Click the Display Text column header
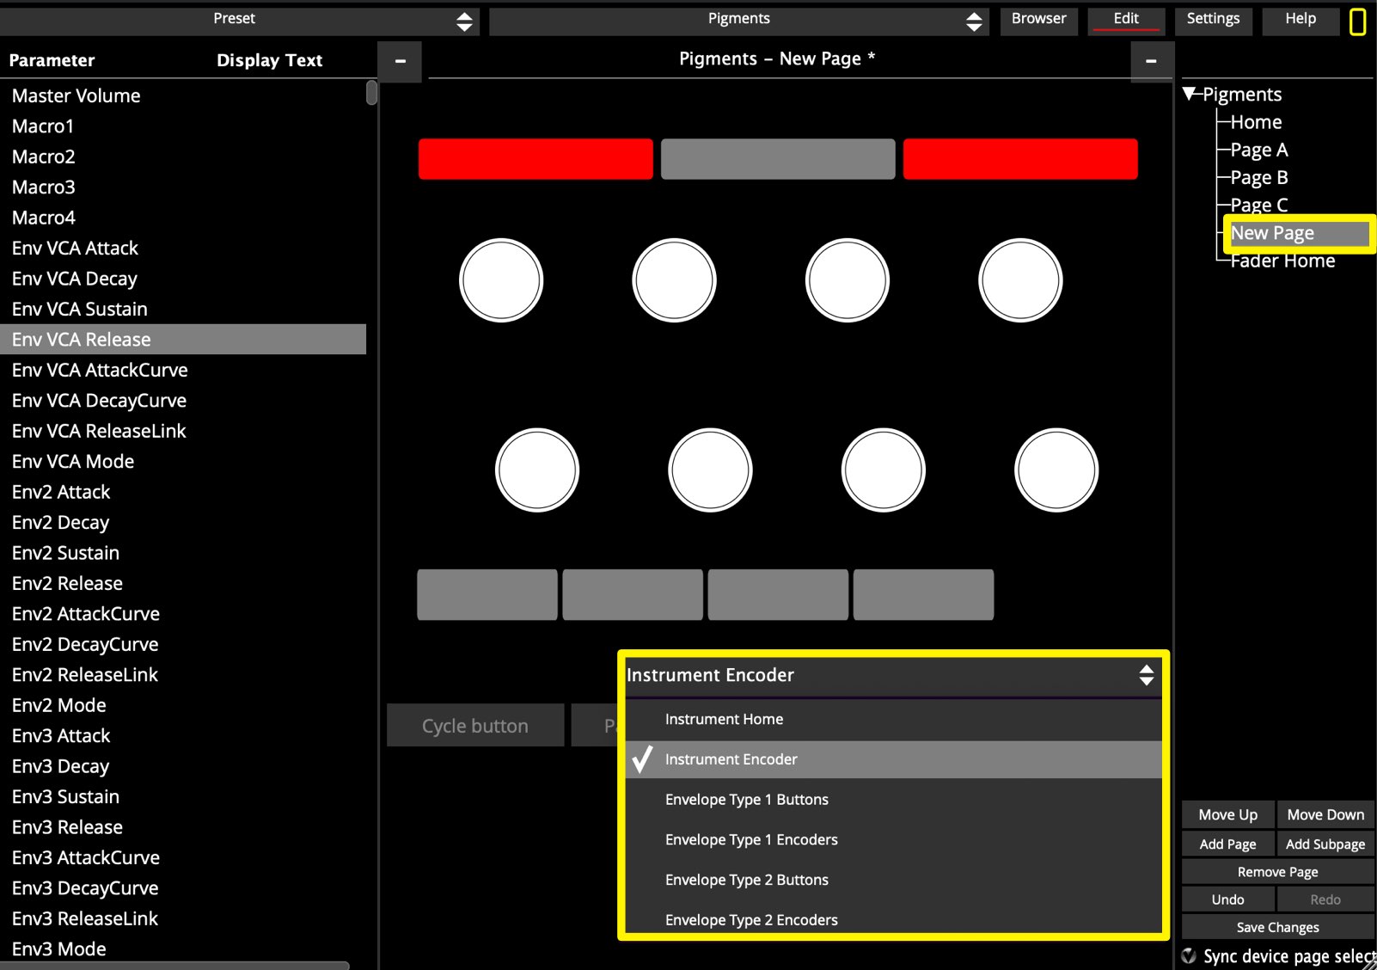The image size is (1377, 970). pos(269,60)
